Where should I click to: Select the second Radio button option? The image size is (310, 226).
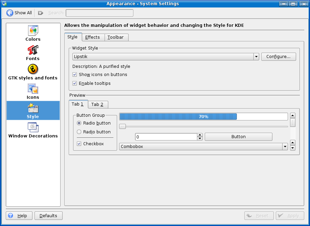coord(79,132)
